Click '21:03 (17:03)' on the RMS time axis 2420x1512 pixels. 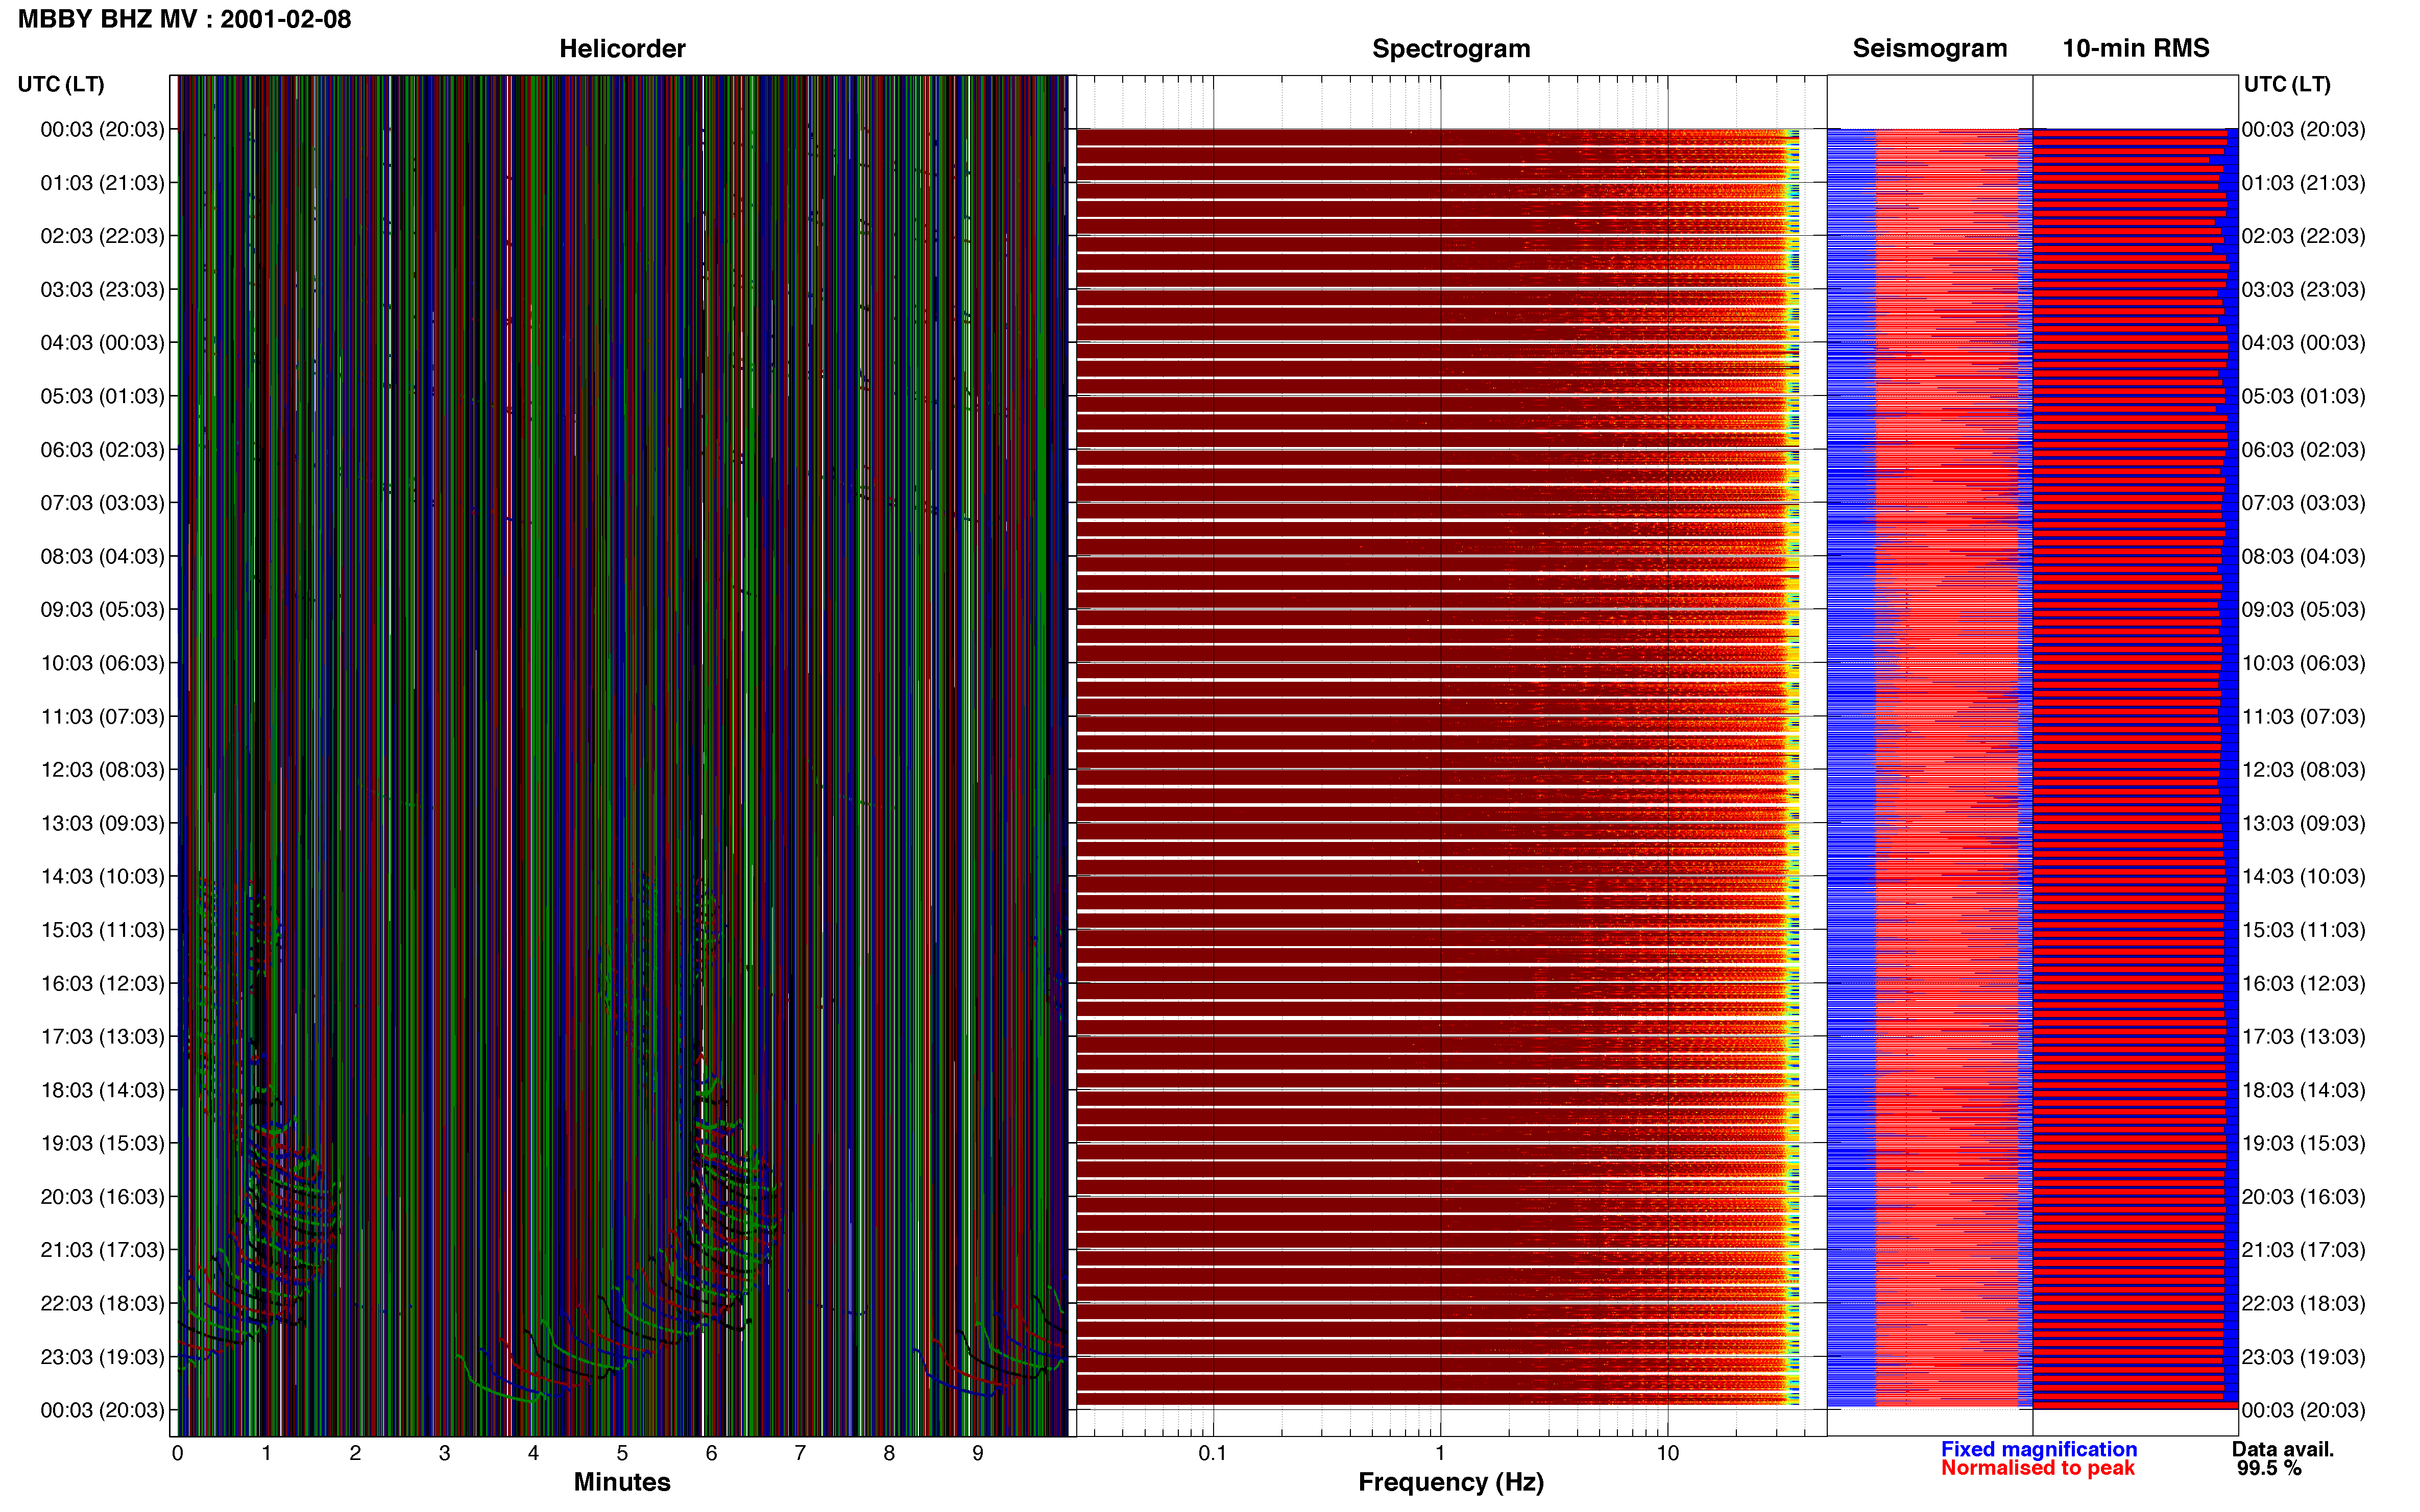pyautogui.click(x=2303, y=1250)
